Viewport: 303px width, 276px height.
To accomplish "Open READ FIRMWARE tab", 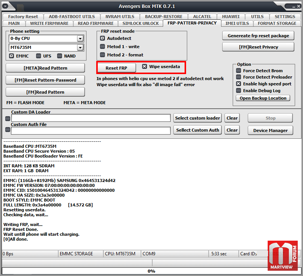I will [95, 23].
